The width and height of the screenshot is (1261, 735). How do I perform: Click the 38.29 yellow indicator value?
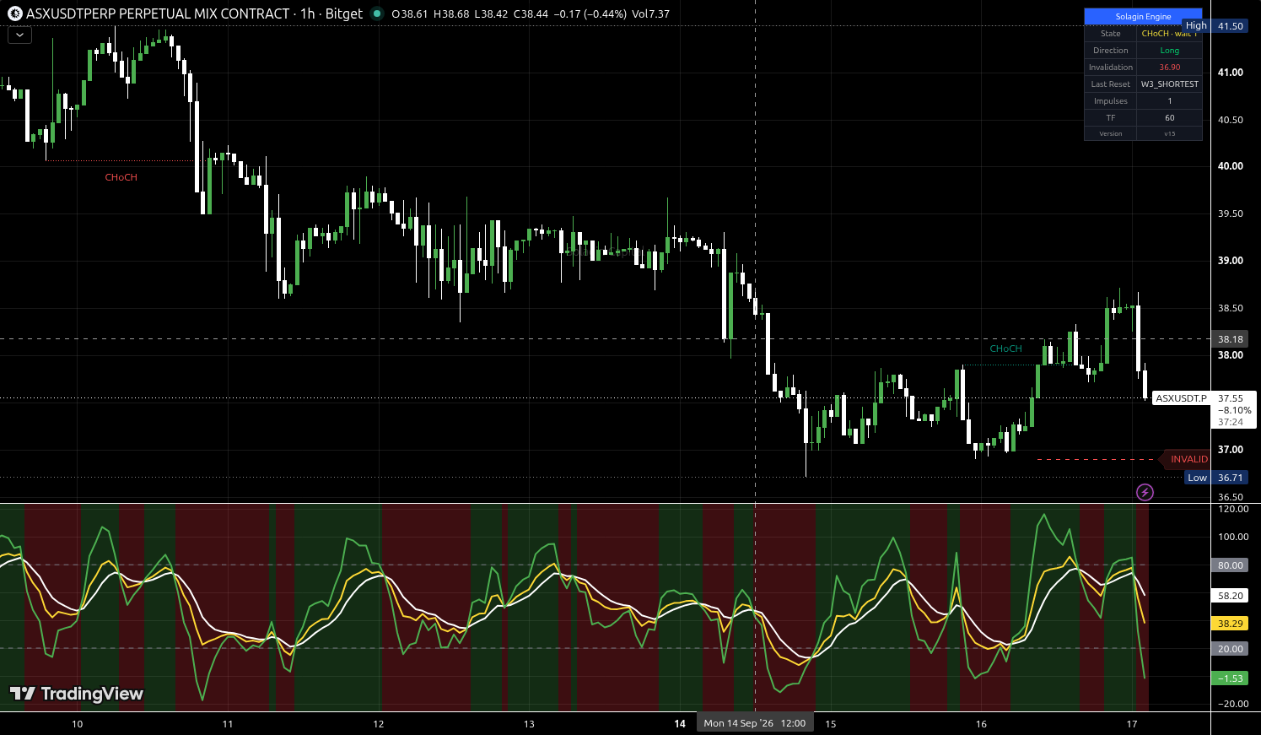[x=1231, y=624]
